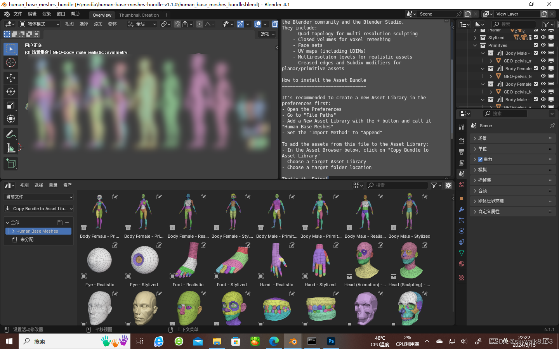This screenshot has height=349, width=559.
Task: Open the 编辑 edit menu
Action: click(32, 14)
